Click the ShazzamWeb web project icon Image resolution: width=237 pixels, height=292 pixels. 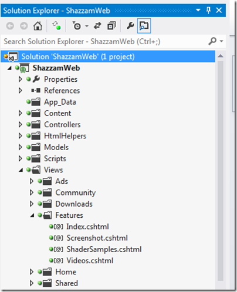tap(24, 68)
